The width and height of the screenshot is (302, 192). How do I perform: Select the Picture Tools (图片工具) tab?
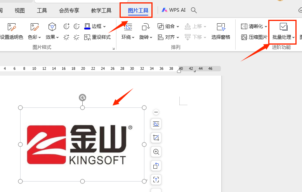(138, 10)
